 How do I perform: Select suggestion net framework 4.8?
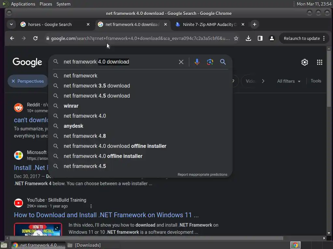(x=140, y=136)
